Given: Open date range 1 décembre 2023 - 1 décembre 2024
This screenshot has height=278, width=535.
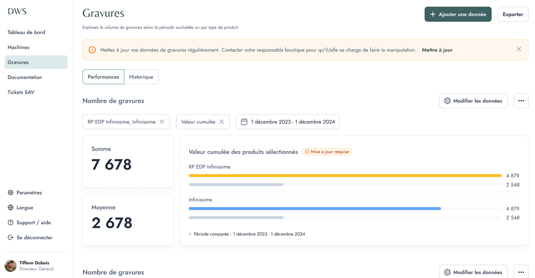Looking at the screenshot, I should 288,122.
